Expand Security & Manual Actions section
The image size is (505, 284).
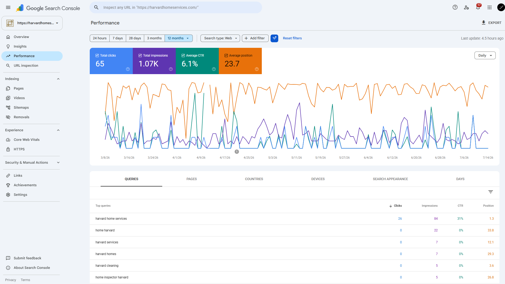click(x=58, y=163)
